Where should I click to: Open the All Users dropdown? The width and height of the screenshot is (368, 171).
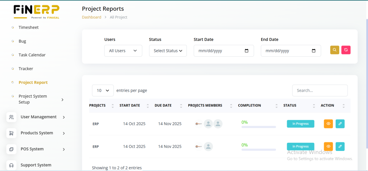pos(123,51)
